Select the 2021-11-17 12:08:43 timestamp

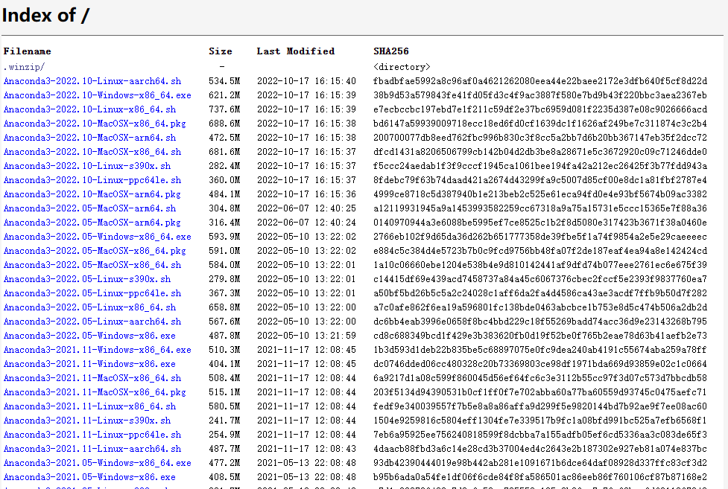[306, 449]
